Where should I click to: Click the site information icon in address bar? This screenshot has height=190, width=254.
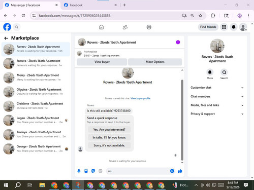click(x=34, y=16)
